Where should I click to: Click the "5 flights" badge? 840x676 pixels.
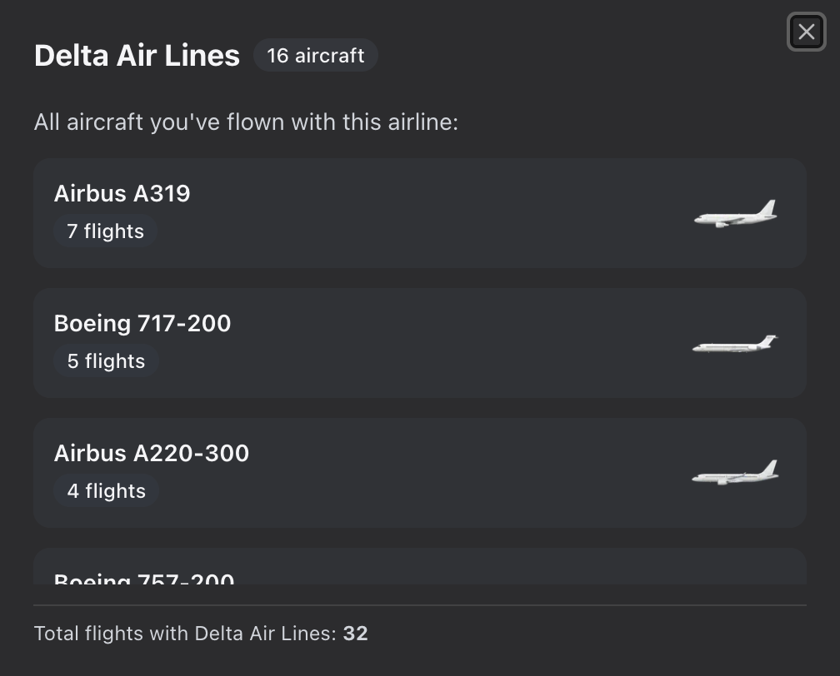click(106, 361)
